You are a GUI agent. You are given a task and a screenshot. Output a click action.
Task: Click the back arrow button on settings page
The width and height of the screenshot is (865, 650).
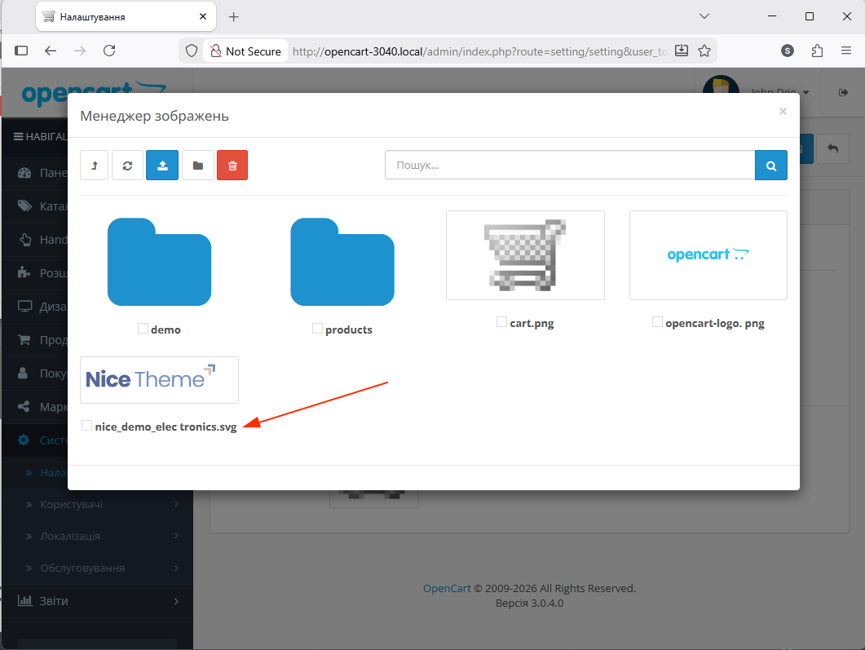(x=832, y=148)
